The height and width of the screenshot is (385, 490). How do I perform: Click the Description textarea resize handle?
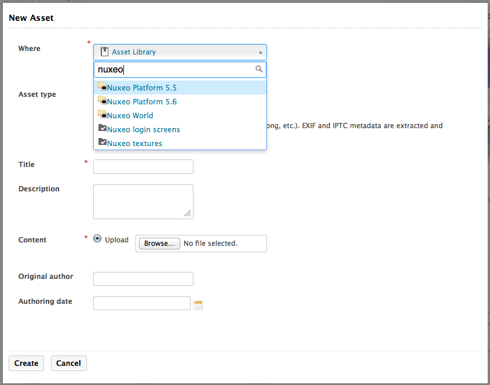(x=188, y=213)
